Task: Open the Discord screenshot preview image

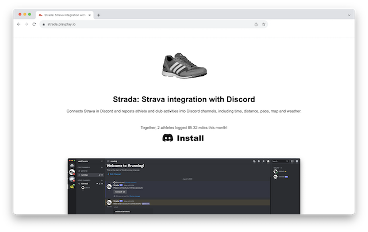Action: click(184, 186)
